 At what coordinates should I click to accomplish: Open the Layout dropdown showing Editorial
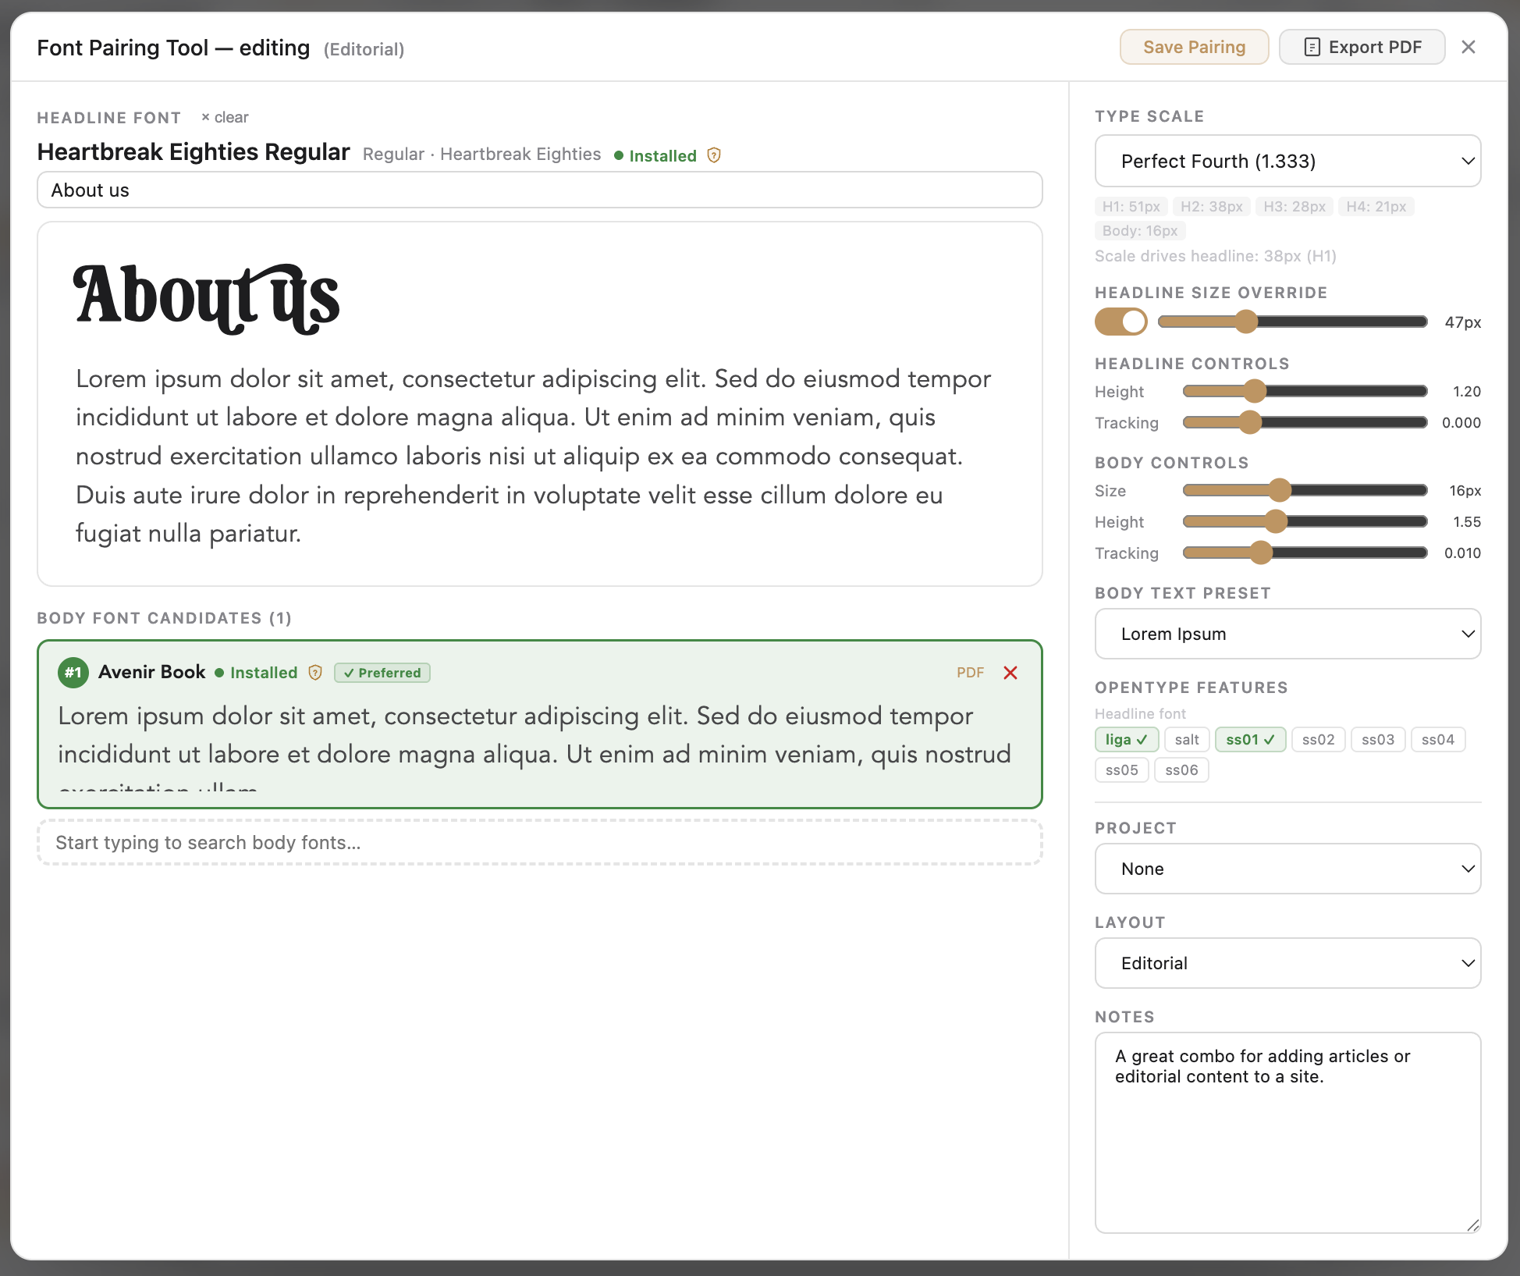(x=1287, y=963)
